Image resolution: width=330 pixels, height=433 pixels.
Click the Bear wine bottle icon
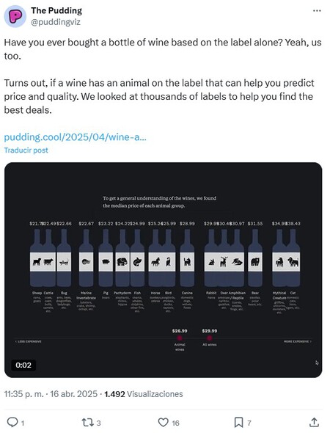tap(255, 261)
